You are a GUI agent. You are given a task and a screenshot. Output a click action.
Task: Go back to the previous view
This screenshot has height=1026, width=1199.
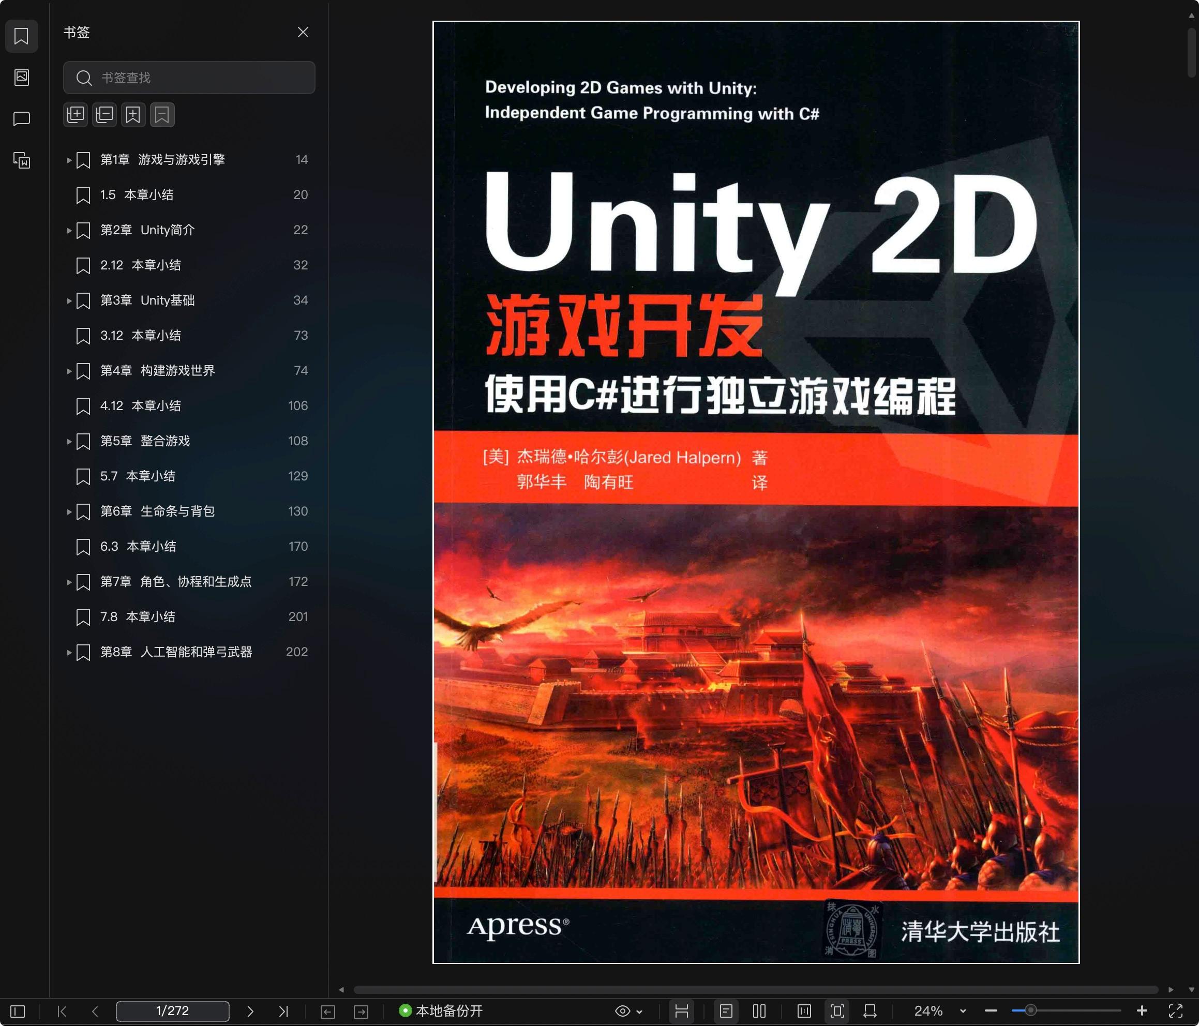point(327,1011)
